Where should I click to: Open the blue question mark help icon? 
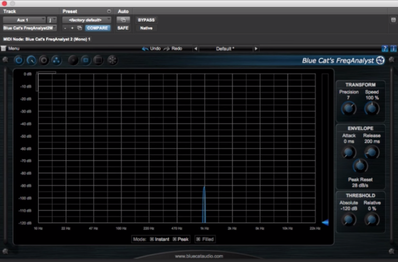coord(385,48)
